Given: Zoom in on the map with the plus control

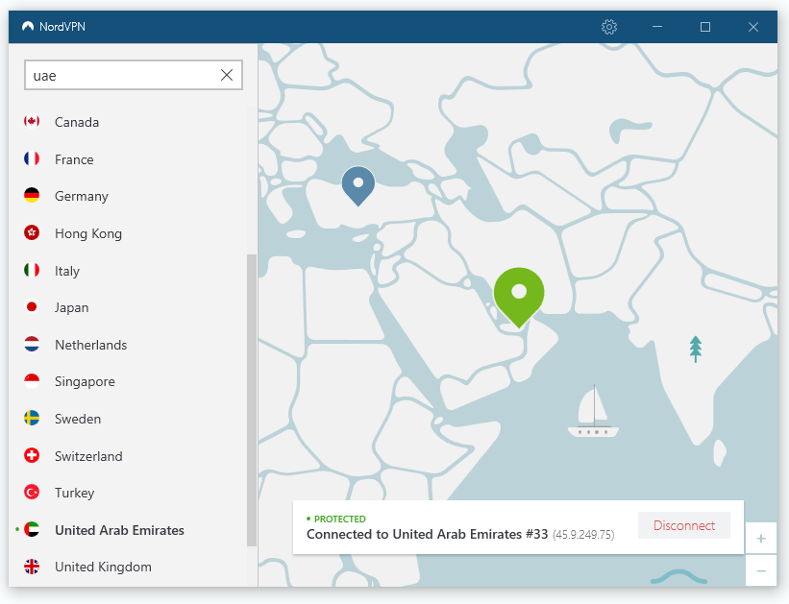Looking at the screenshot, I should pyautogui.click(x=760, y=539).
